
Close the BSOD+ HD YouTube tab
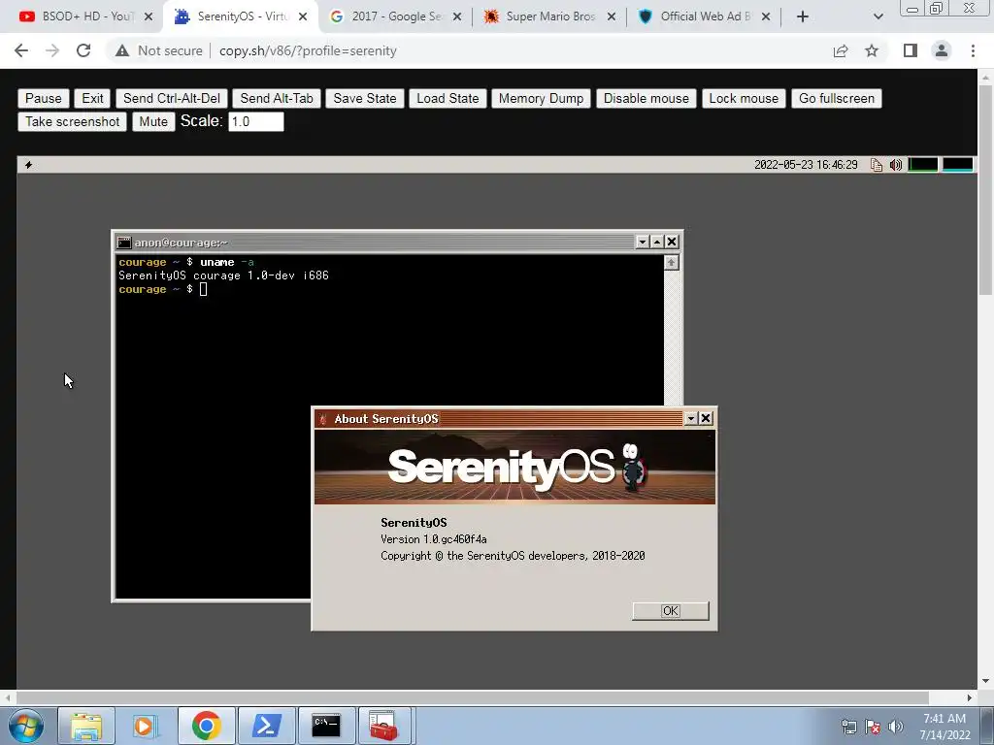pyautogui.click(x=149, y=16)
